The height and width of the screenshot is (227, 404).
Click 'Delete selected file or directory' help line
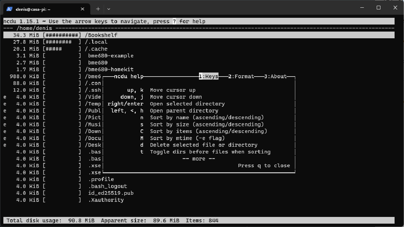tap(204, 145)
